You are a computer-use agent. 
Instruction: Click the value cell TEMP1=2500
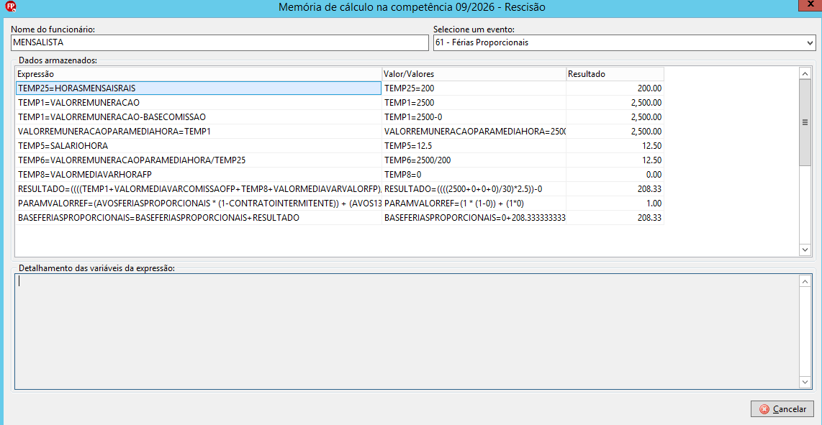474,103
